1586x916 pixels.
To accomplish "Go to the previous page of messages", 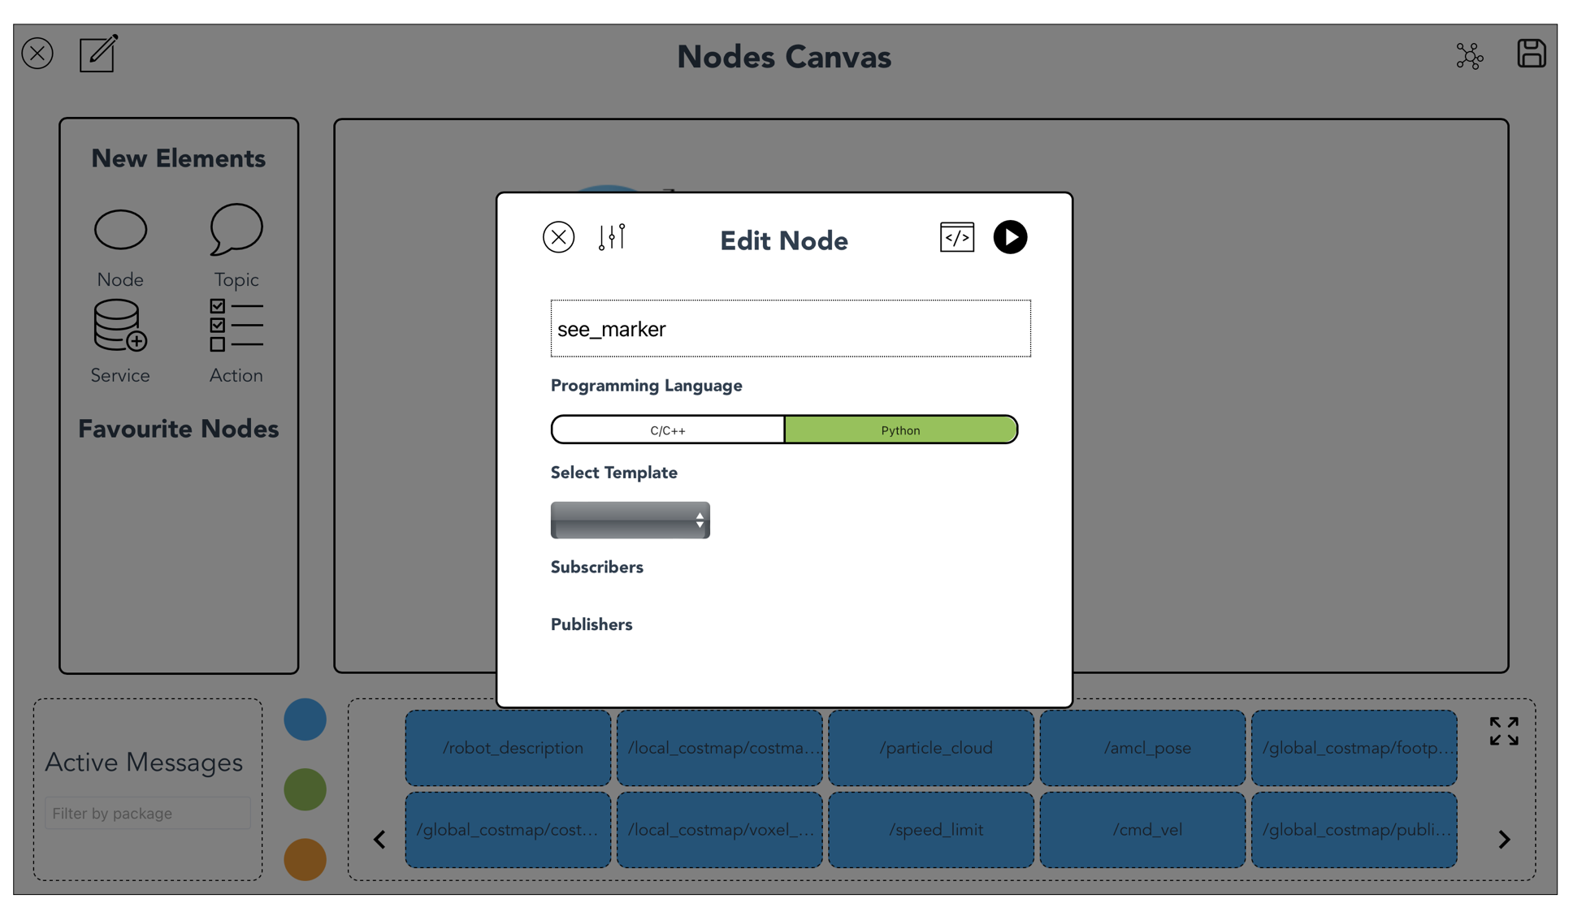I will coord(379,839).
